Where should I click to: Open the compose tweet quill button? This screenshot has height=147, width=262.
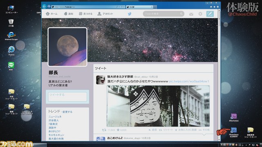point(210,14)
